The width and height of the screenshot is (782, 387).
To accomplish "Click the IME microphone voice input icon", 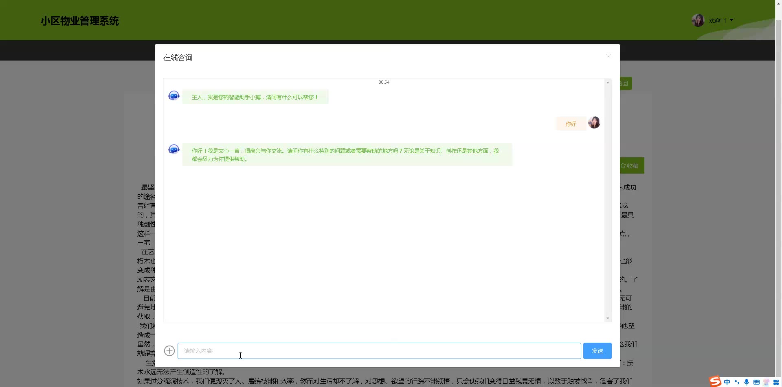I will (747, 382).
